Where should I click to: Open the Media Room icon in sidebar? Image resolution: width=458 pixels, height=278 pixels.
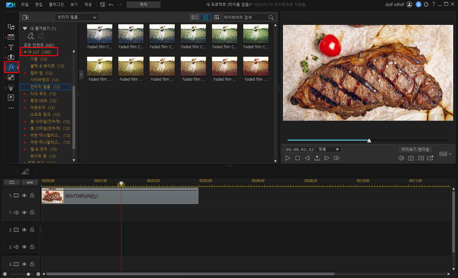pos(11,27)
